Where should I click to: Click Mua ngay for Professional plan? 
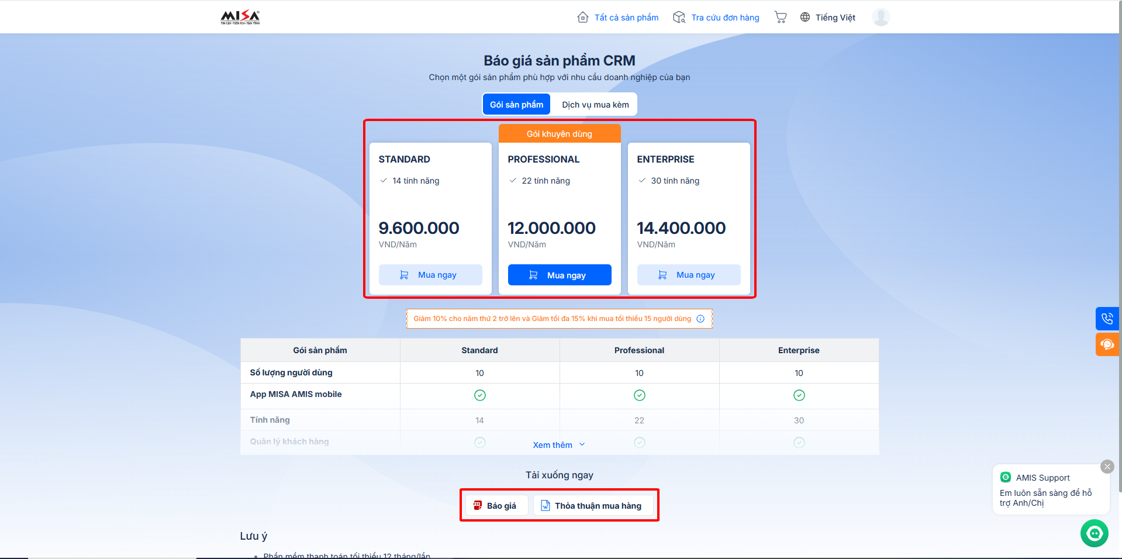(x=560, y=275)
